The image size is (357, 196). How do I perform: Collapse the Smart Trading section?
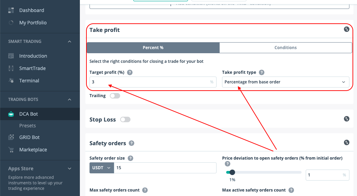tap(70, 42)
